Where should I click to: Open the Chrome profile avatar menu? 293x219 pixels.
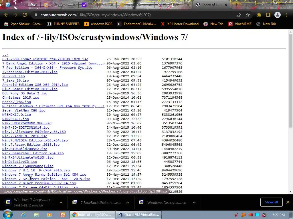tap(278, 15)
